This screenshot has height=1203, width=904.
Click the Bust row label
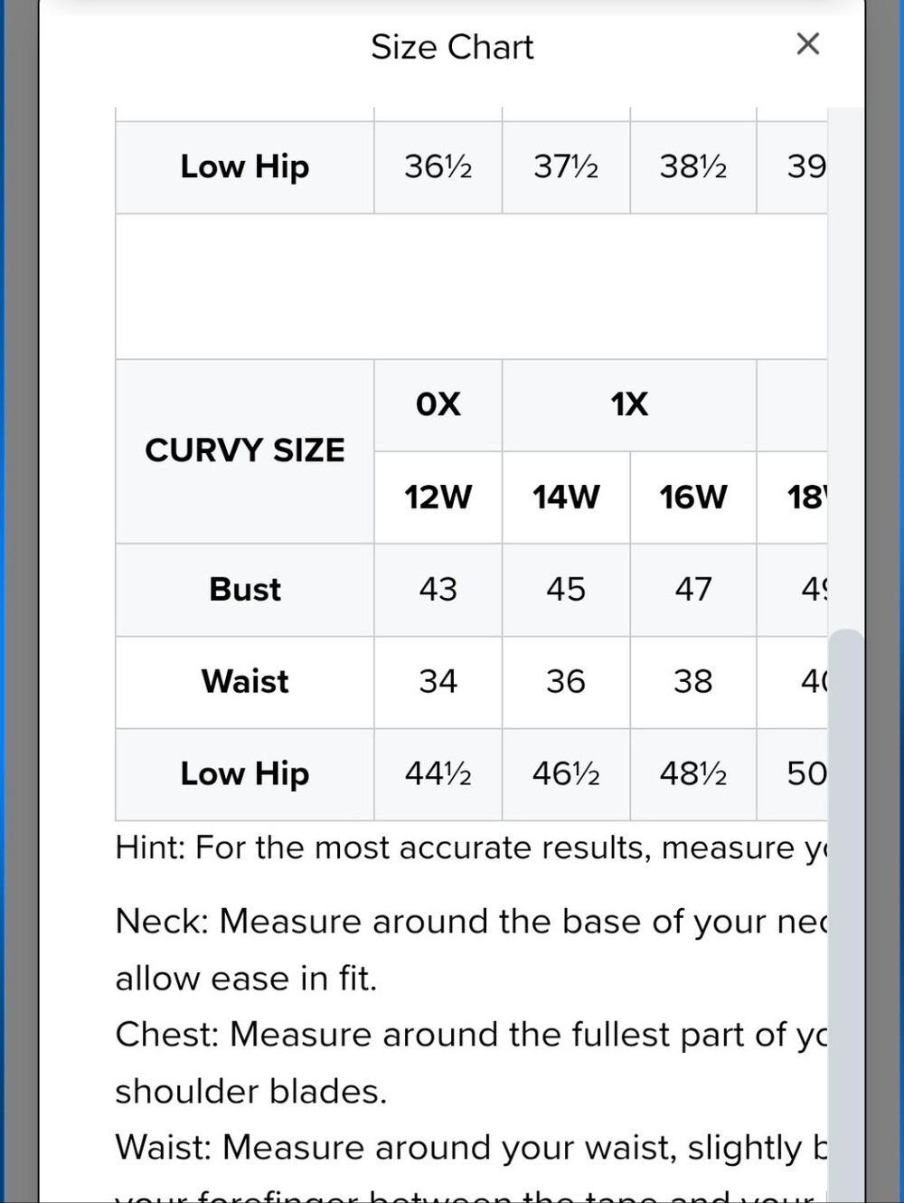tap(245, 590)
